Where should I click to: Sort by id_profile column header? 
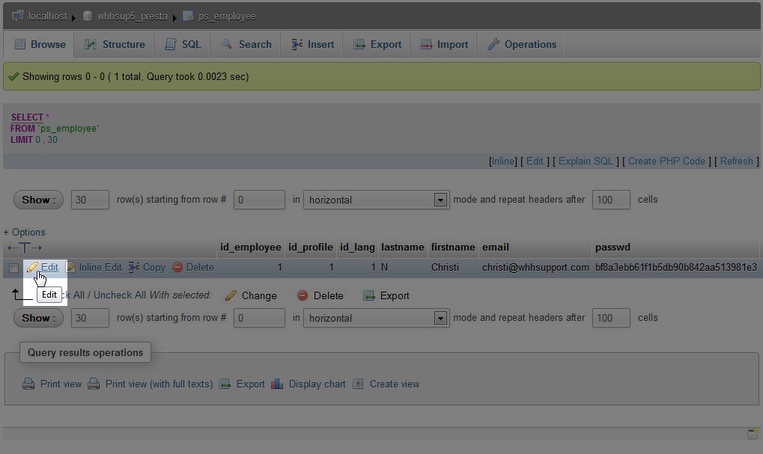311,247
